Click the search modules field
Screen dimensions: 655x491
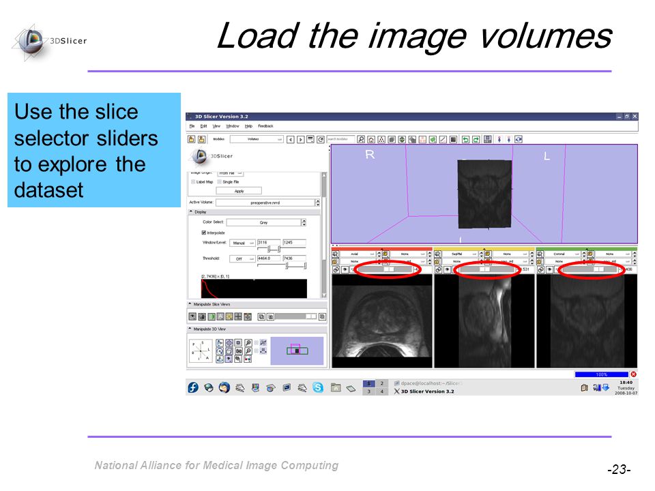coord(340,139)
